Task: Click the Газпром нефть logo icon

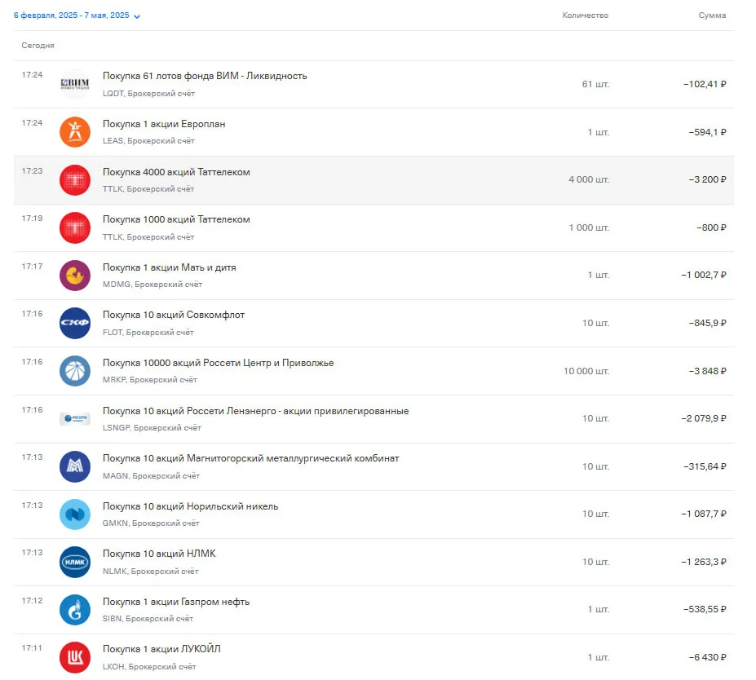Action: point(75,610)
